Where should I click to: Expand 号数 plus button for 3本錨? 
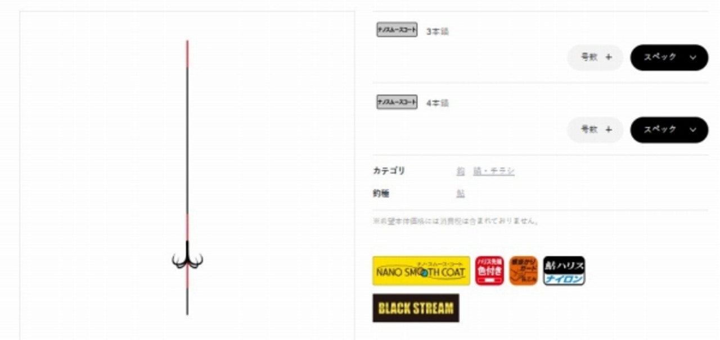pyautogui.click(x=596, y=57)
